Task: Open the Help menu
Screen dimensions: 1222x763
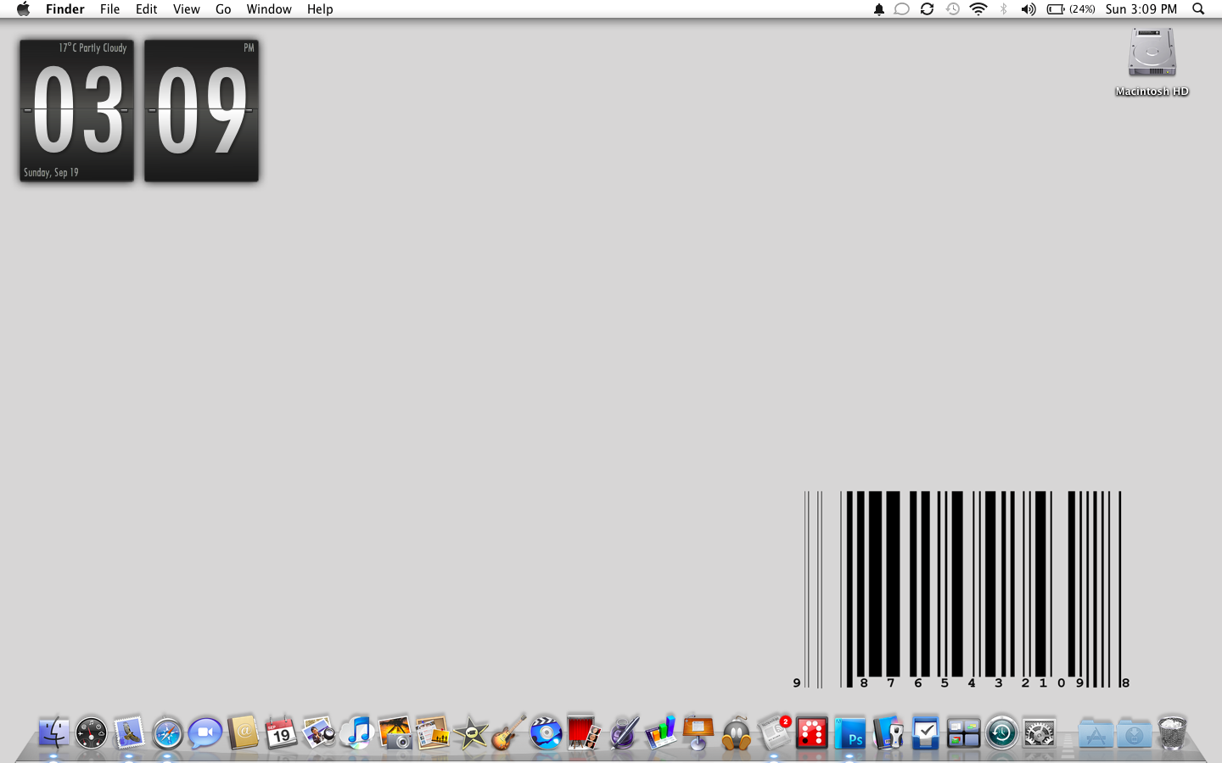Action: point(320,9)
